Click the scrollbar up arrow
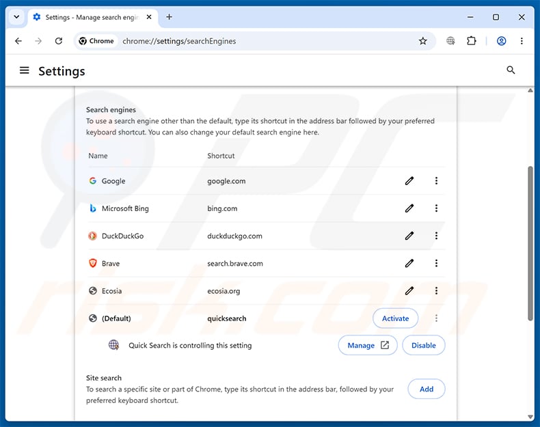540x427 pixels. [530, 90]
